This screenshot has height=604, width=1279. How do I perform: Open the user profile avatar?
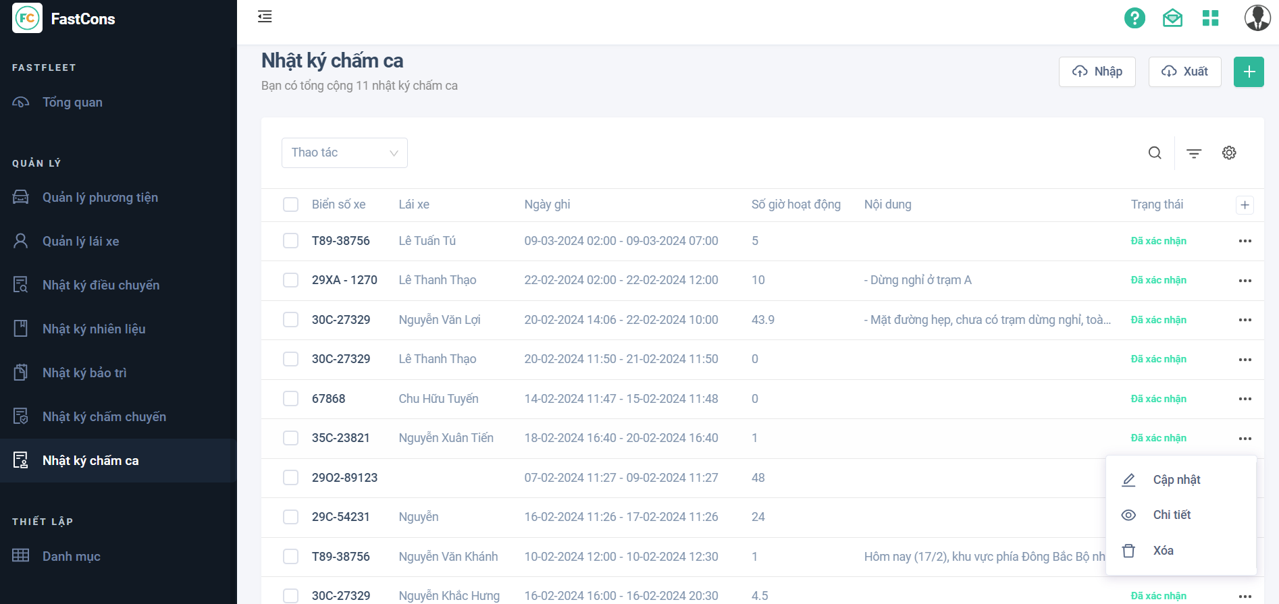pos(1257,18)
